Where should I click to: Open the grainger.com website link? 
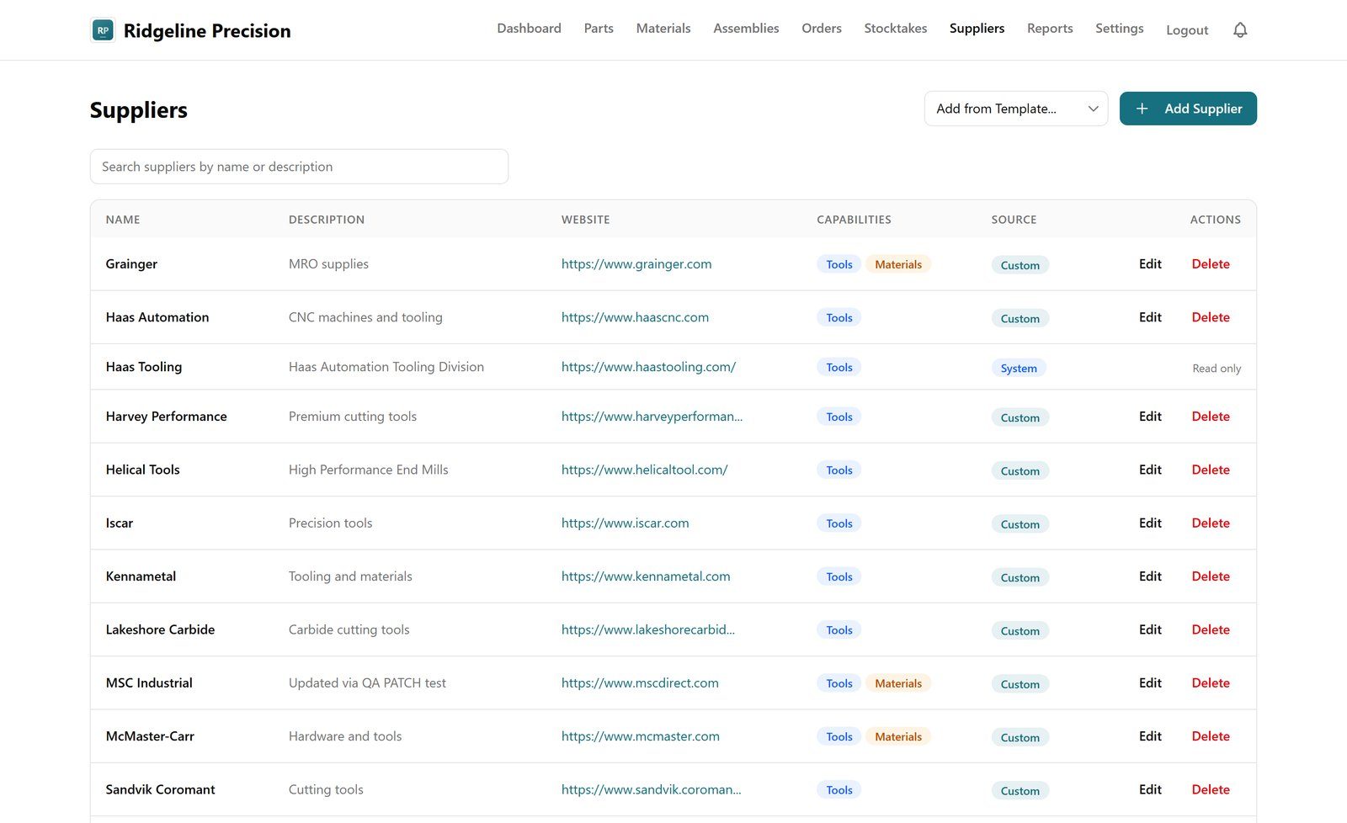click(x=636, y=264)
